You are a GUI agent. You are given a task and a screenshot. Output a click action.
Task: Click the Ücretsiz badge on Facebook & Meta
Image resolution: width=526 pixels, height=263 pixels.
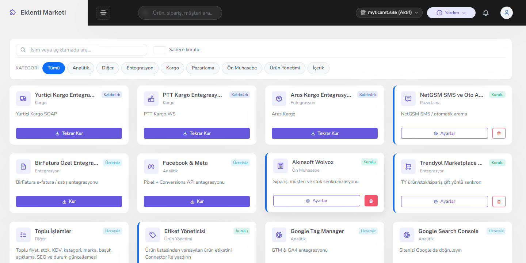[240, 163]
